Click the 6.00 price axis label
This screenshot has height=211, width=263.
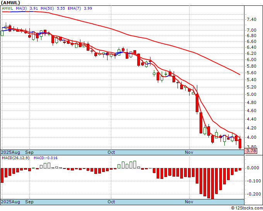[252, 60]
